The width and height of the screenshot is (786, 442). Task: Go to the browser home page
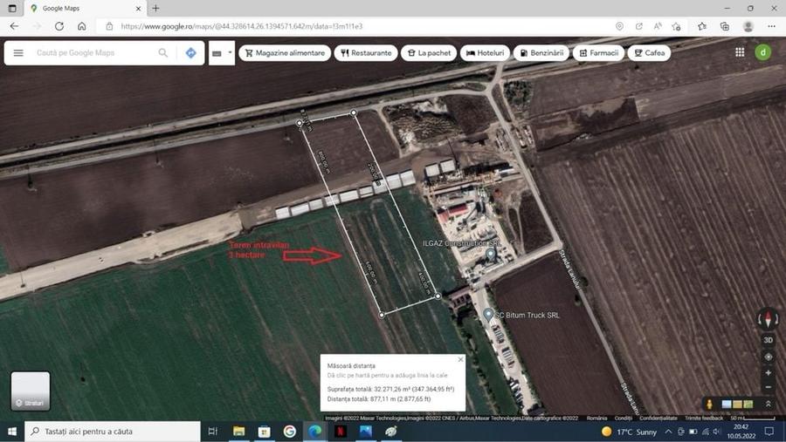82,26
